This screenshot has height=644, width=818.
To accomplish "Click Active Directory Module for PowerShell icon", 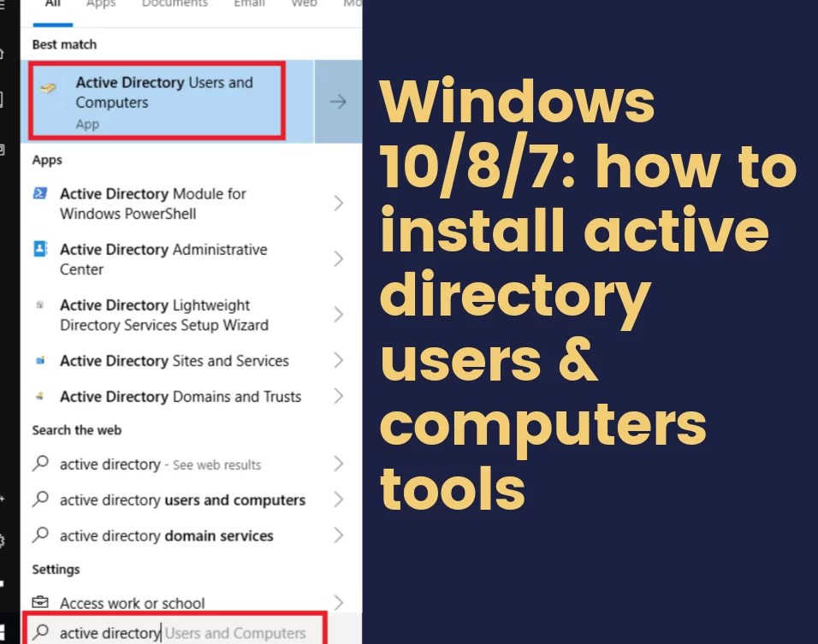I will (x=40, y=193).
